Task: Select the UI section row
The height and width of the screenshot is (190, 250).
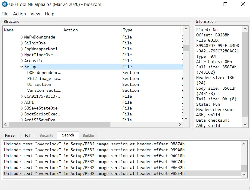Action: pos(93,84)
